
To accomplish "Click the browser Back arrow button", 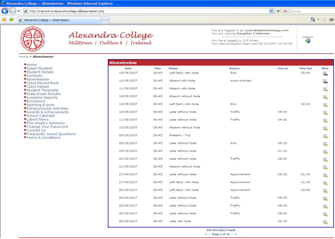I will coord(5,11).
